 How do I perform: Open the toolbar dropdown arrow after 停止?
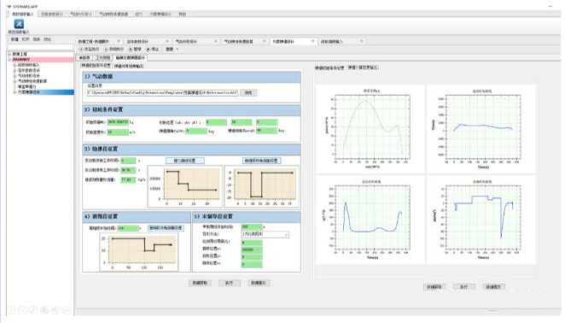click(177, 49)
